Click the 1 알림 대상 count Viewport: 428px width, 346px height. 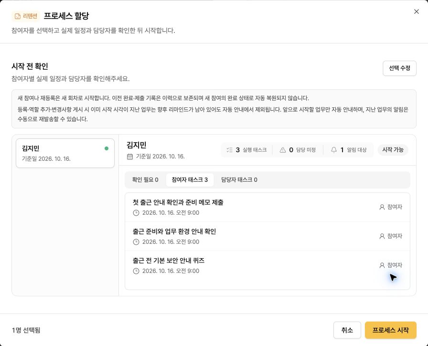coord(349,150)
